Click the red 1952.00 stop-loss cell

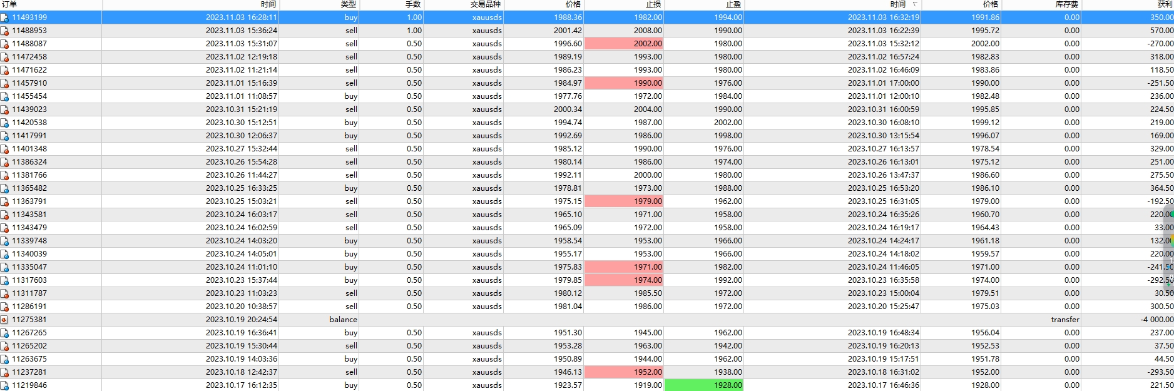(624, 372)
